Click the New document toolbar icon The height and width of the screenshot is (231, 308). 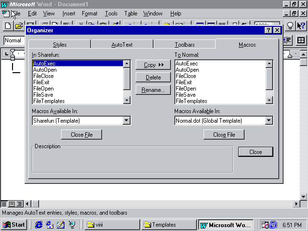[x=8, y=26]
